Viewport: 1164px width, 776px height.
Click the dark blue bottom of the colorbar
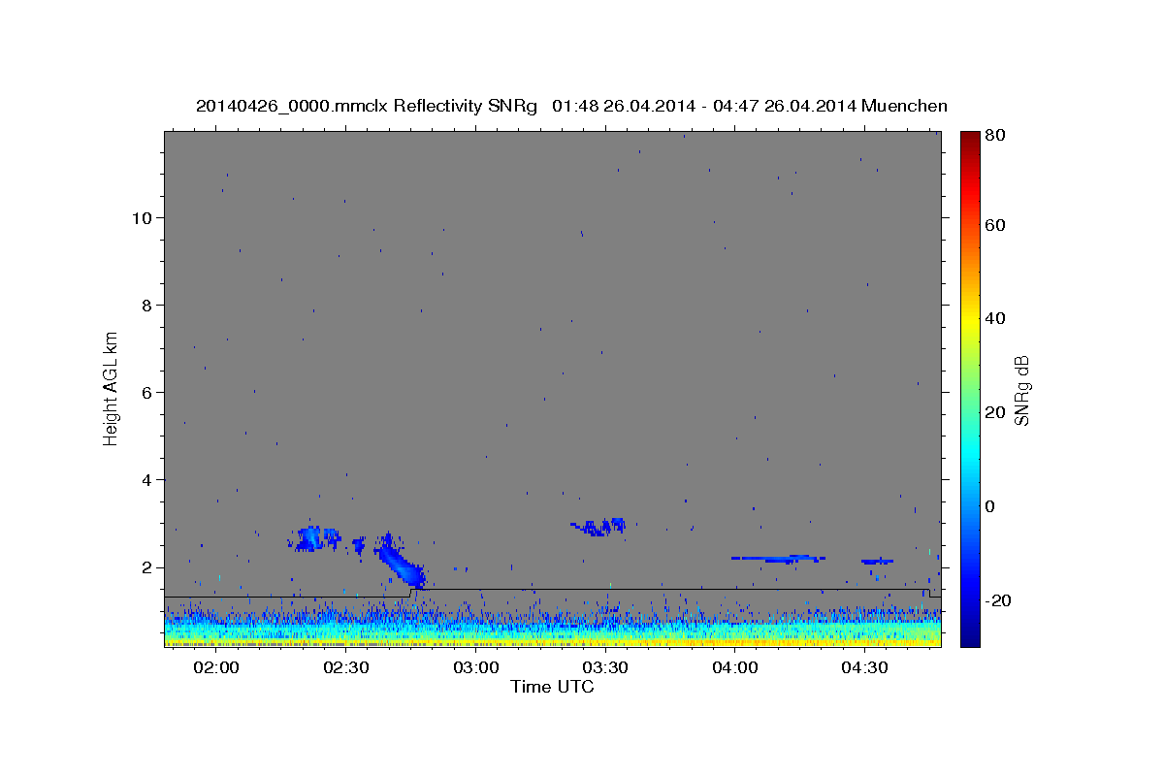pos(970,635)
